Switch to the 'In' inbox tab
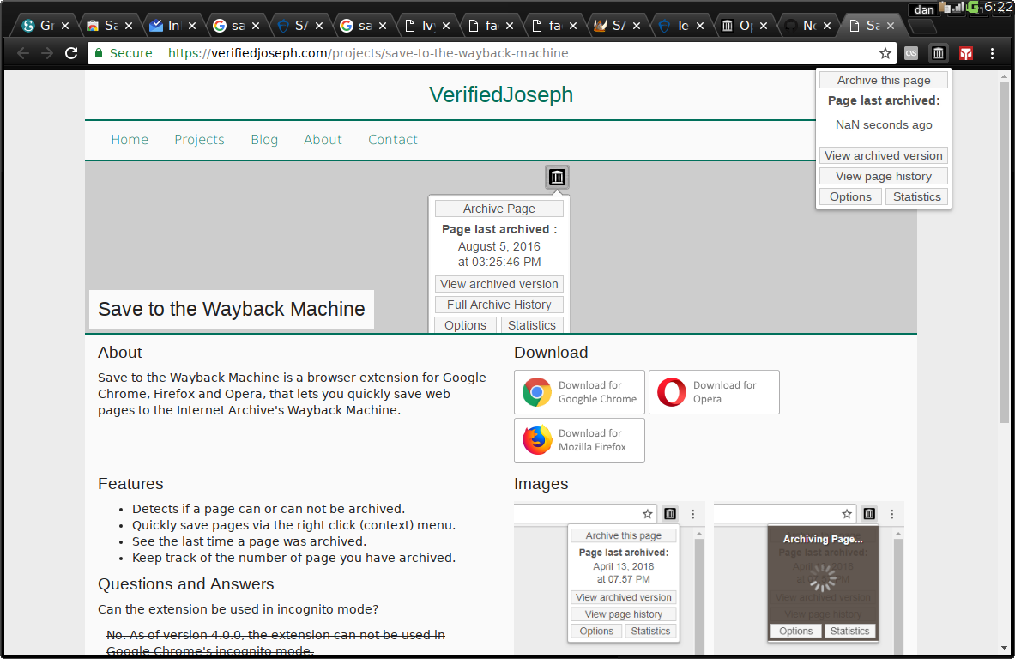 [x=172, y=25]
